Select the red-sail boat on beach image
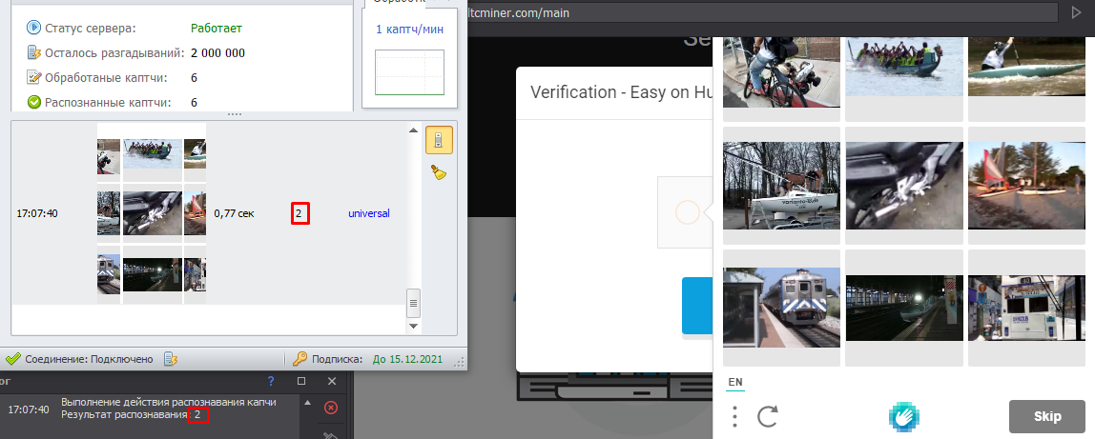Image resolution: width=1095 pixels, height=439 pixels. [x=1026, y=186]
